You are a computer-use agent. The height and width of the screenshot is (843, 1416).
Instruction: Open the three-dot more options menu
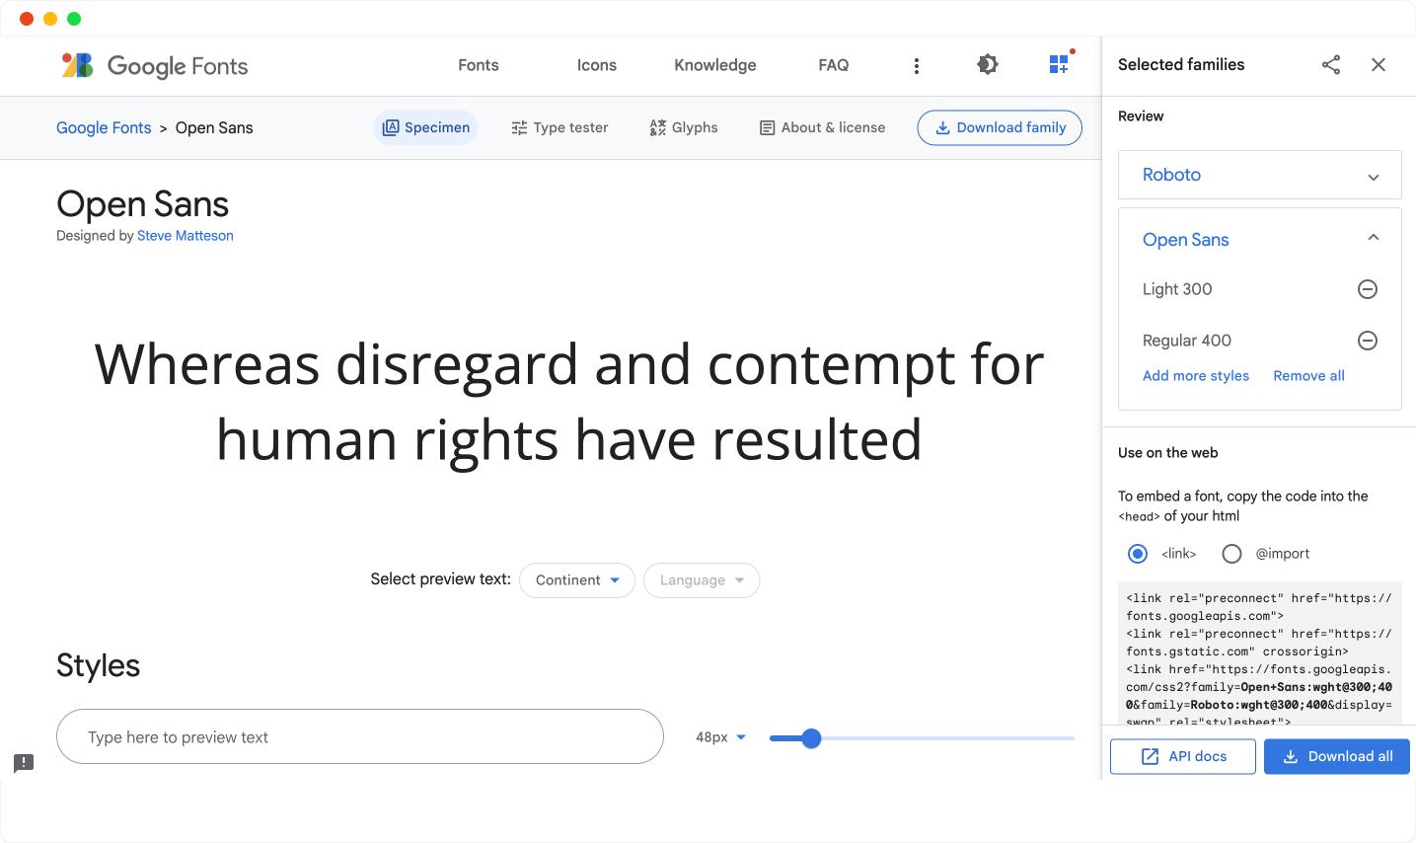tap(917, 65)
